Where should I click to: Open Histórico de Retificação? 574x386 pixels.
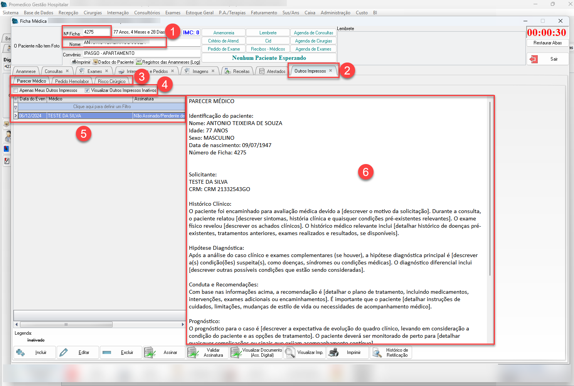[391, 352]
